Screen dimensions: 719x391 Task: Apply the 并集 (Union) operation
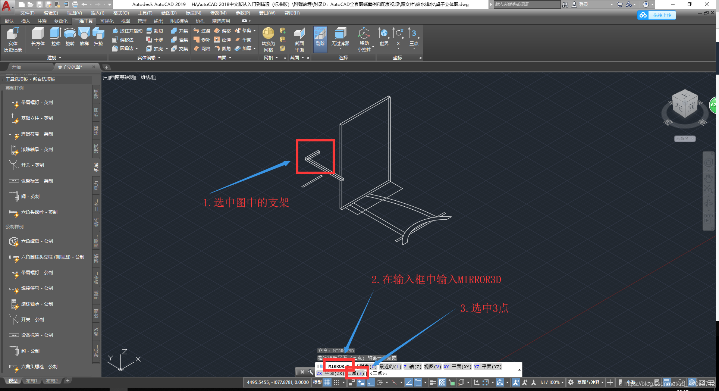[179, 31]
